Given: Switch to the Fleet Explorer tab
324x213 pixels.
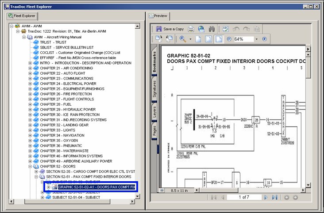Looking at the screenshot, I should tap(22, 16).
